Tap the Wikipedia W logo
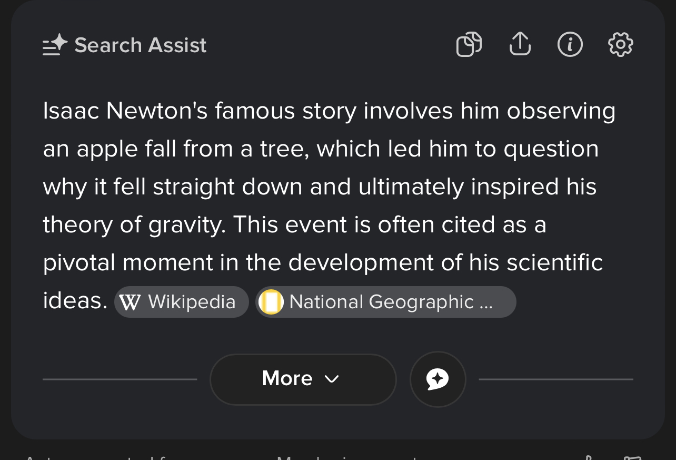The image size is (676, 460). click(130, 302)
